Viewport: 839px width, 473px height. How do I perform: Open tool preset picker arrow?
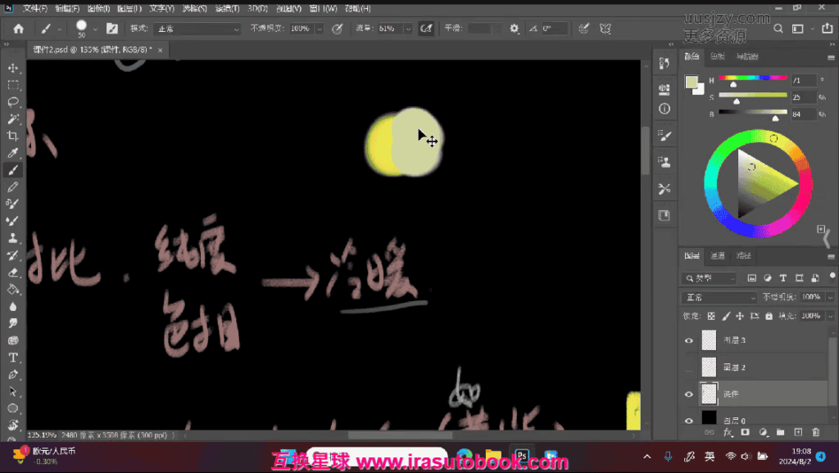click(x=59, y=29)
